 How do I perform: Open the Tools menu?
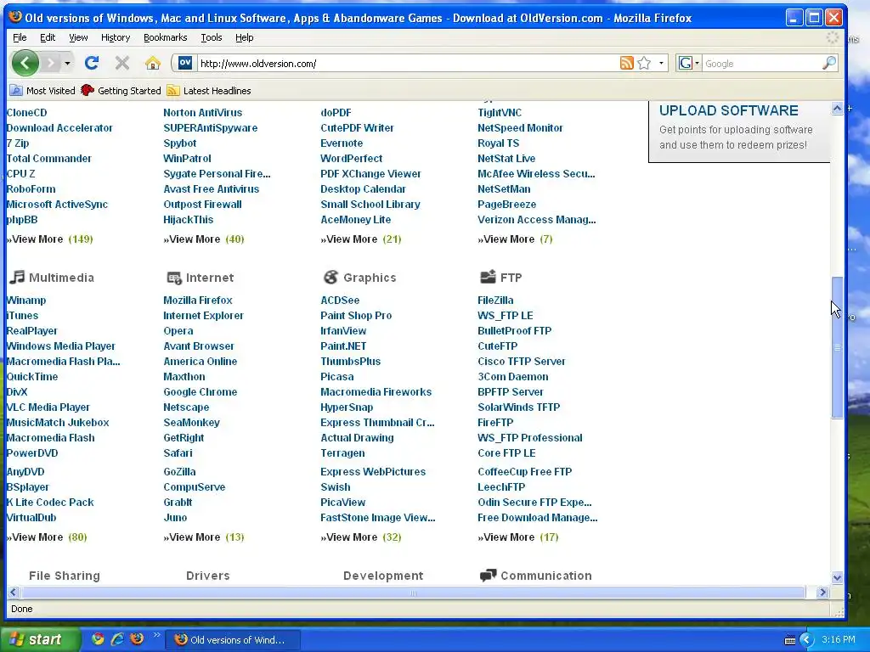click(x=212, y=37)
